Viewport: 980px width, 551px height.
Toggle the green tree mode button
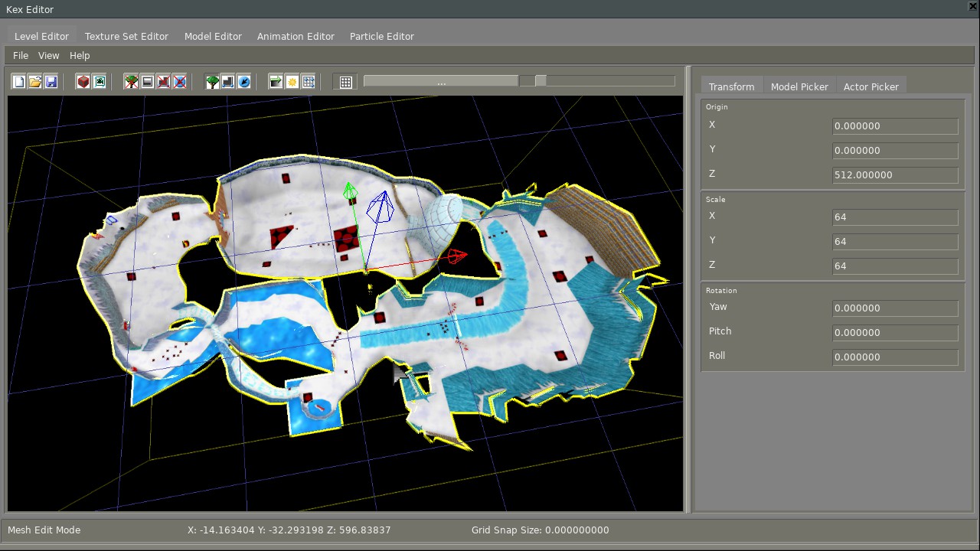[x=212, y=82]
